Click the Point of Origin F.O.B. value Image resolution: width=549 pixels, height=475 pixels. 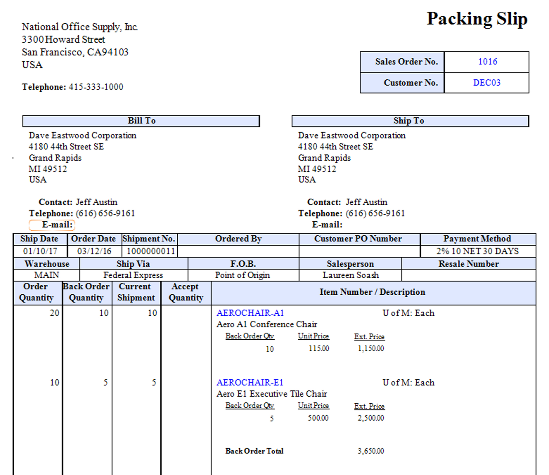[x=243, y=275]
